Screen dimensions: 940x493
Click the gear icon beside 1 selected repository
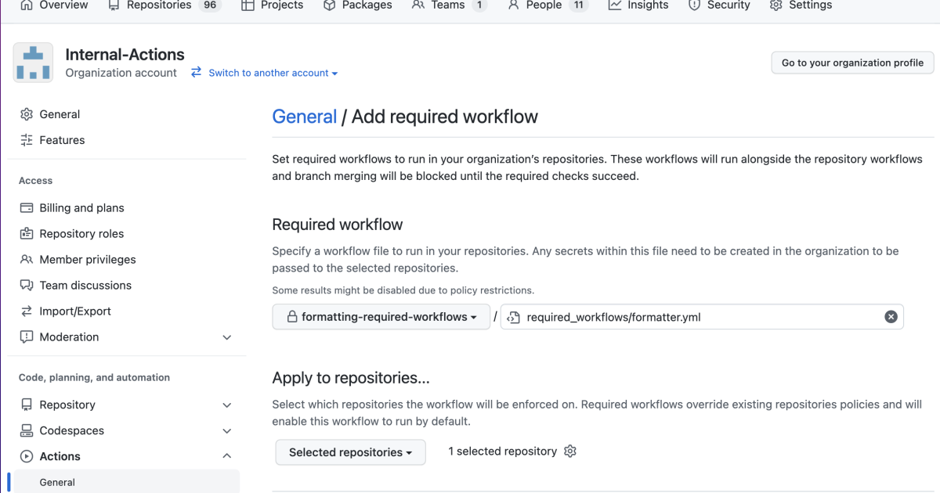[x=569, y=451]
